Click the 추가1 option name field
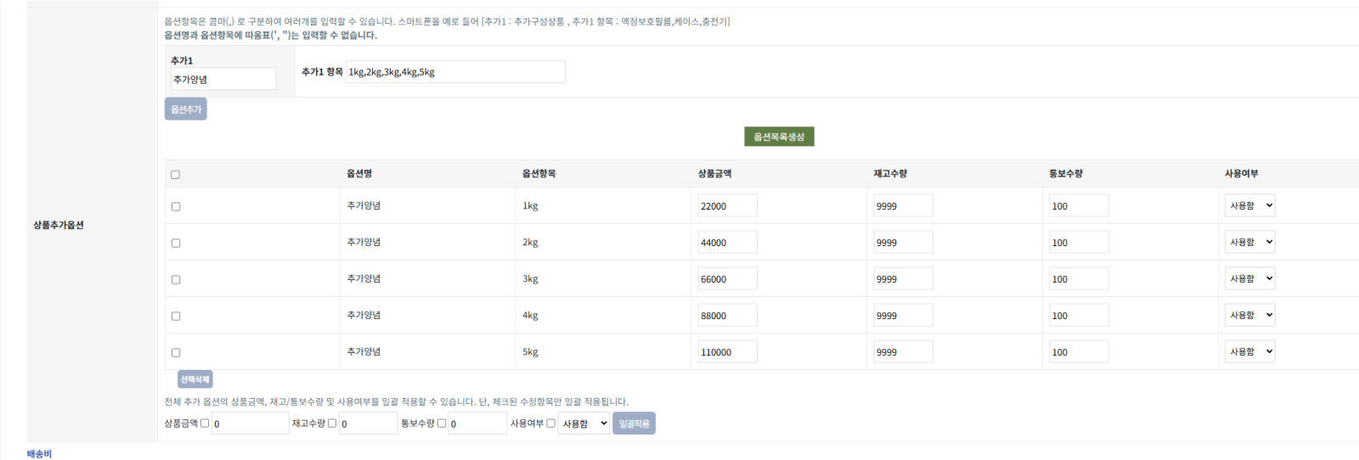This screenshot has height=460, width=1359. pyautogui.click(x=223, y=79)
